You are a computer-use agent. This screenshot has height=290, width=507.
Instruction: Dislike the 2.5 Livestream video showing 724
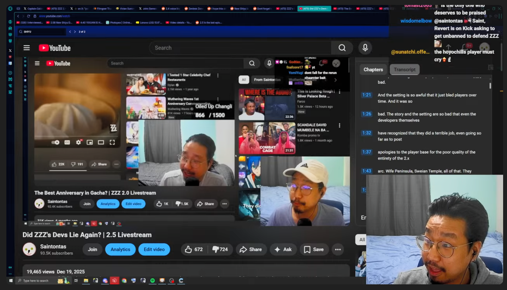pos(220,249)
